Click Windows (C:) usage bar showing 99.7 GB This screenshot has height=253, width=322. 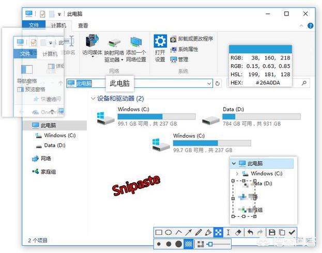[x=212, y=143]
